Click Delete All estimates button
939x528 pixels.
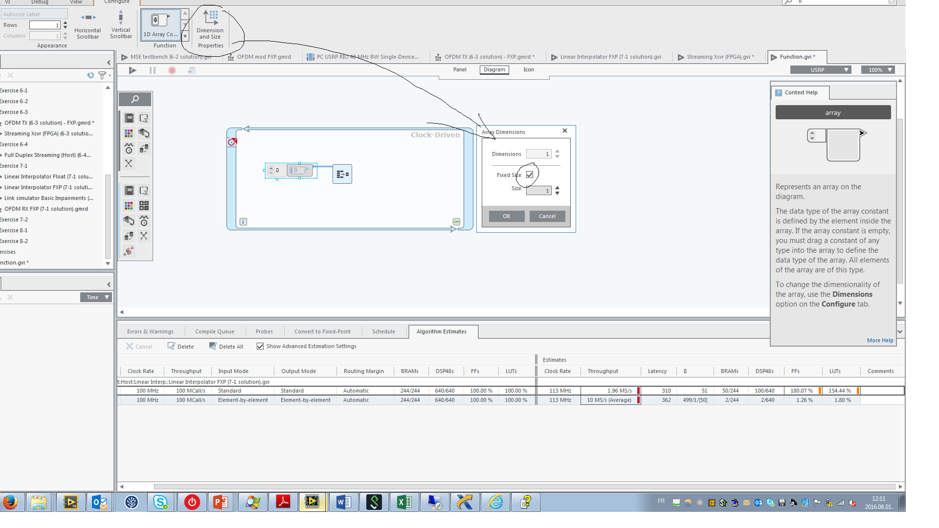226,346
